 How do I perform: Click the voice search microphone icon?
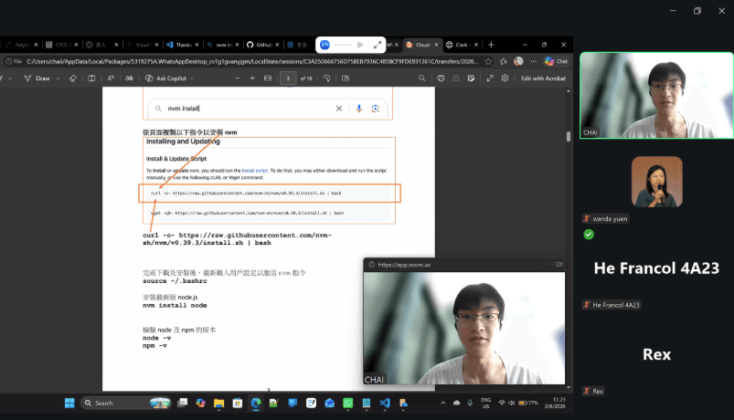[359, 109]
